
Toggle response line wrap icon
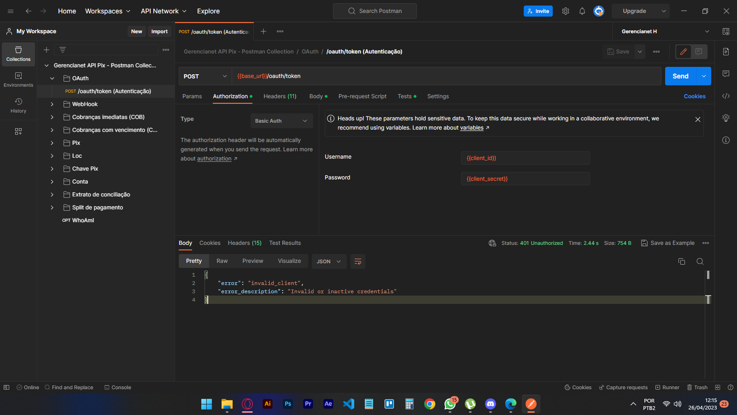pyautogui.click(x=358, y=261)
